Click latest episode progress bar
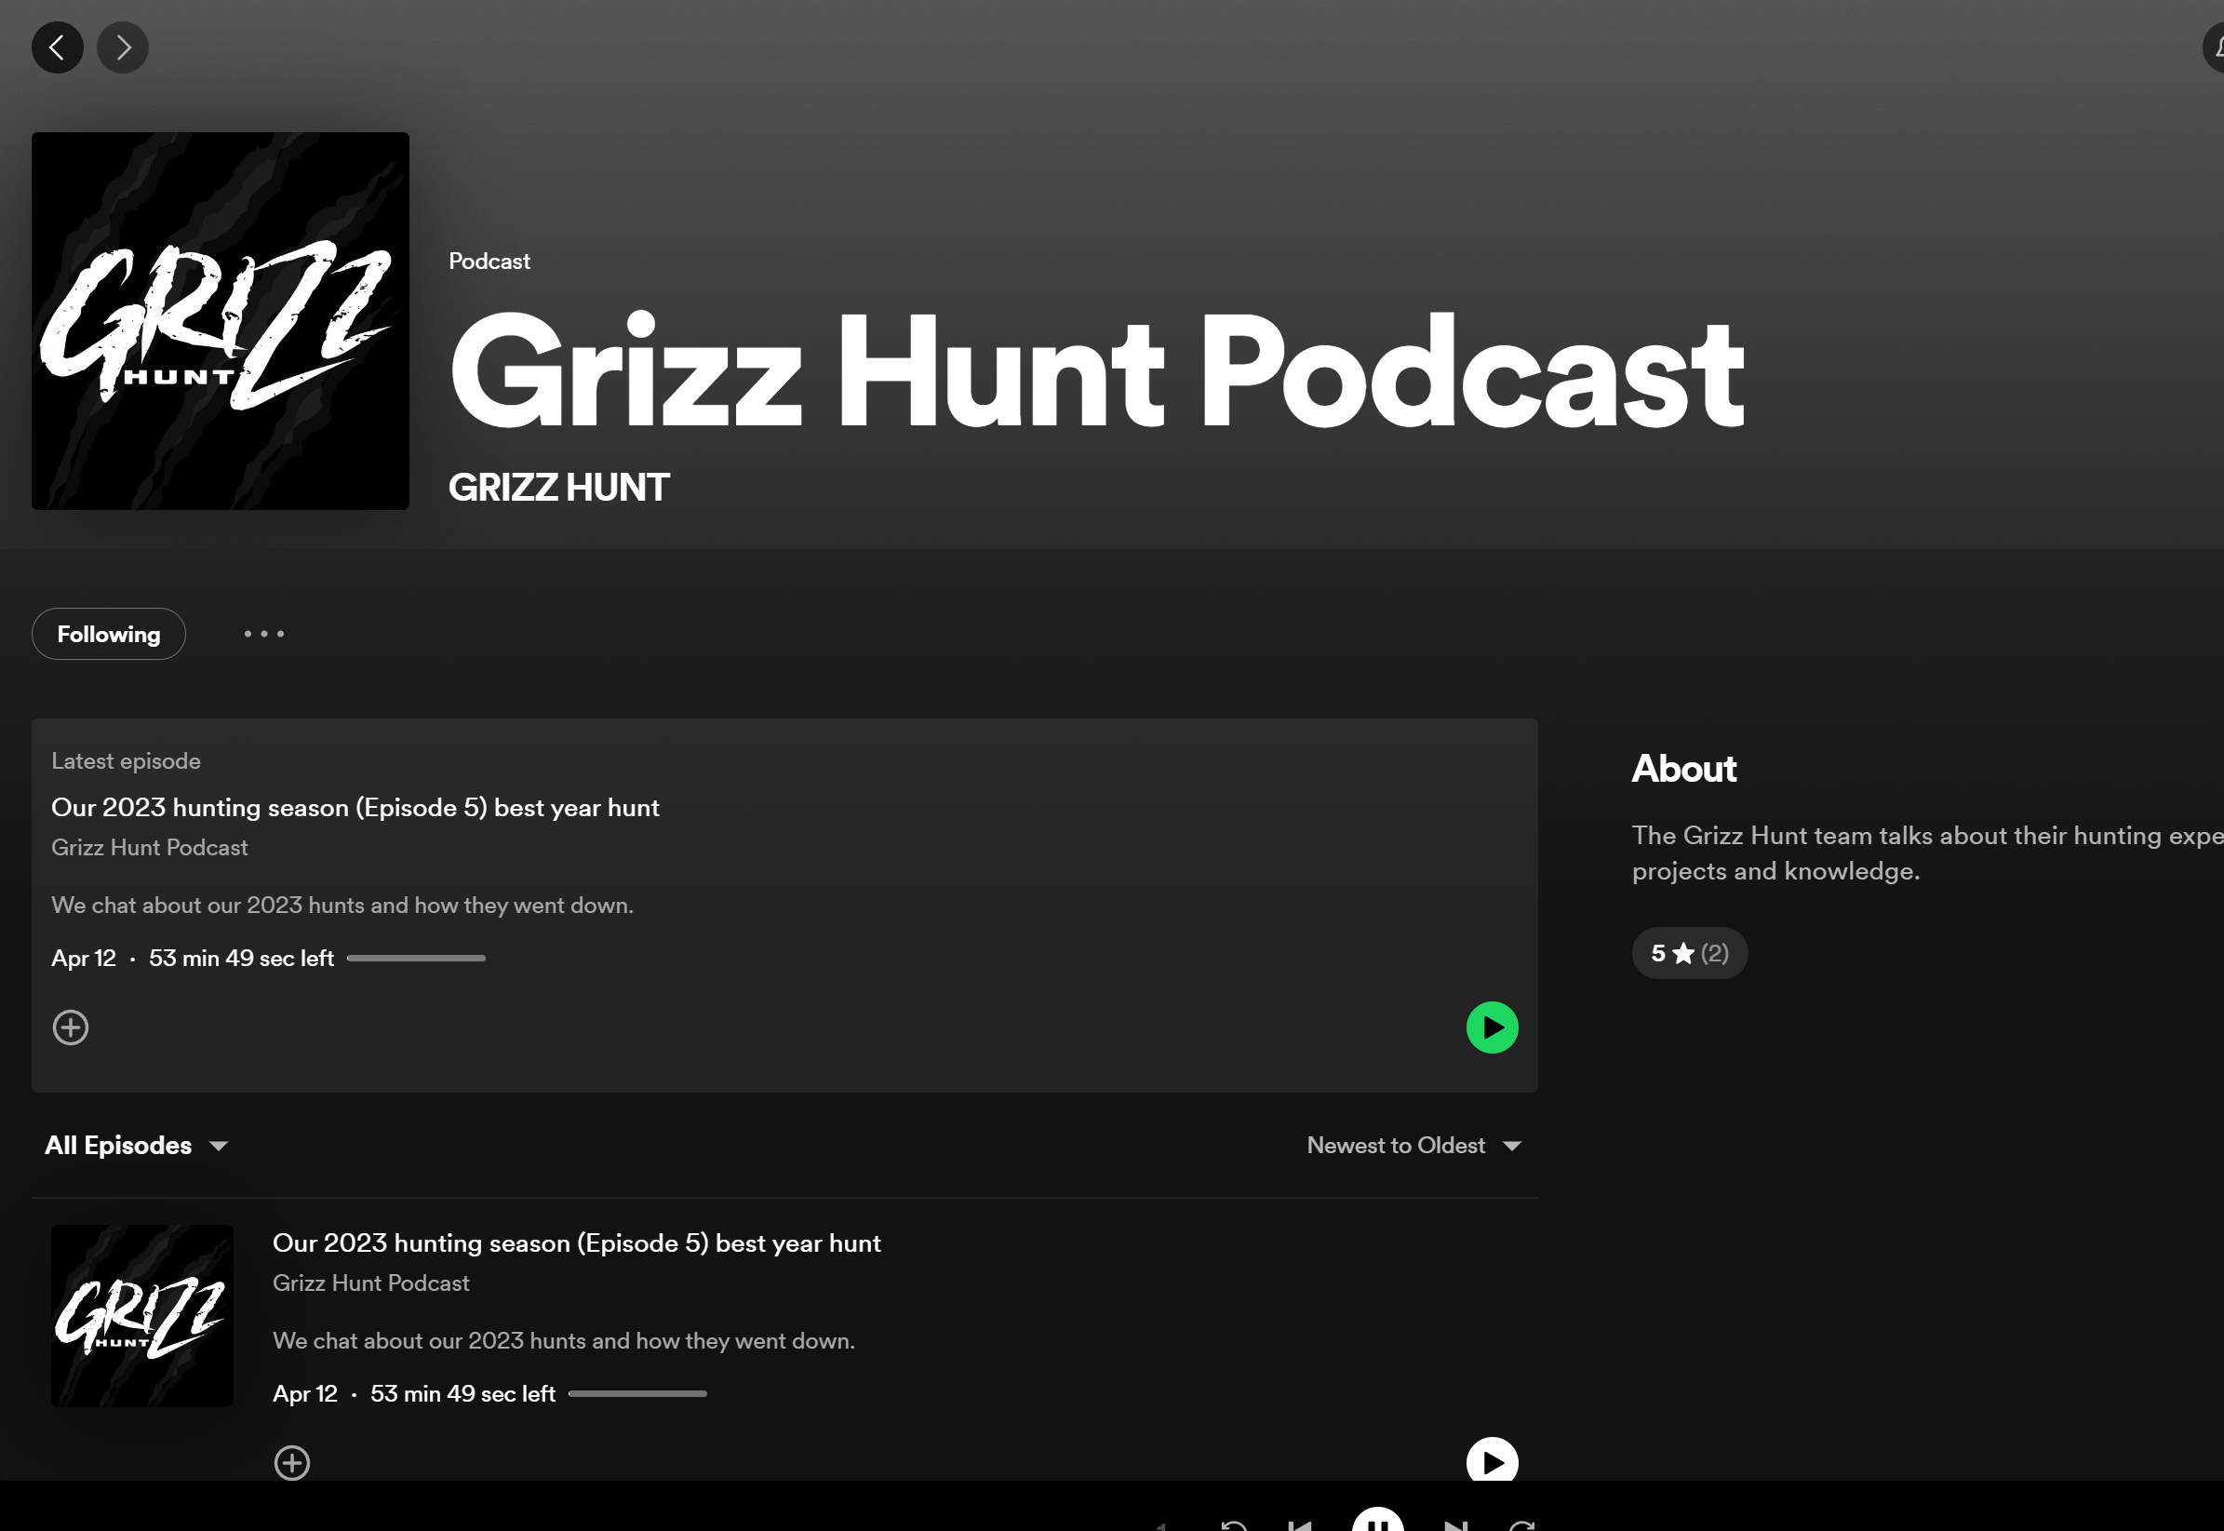The height and width of the screenshot is (1531, 2224). coord(415,959)
